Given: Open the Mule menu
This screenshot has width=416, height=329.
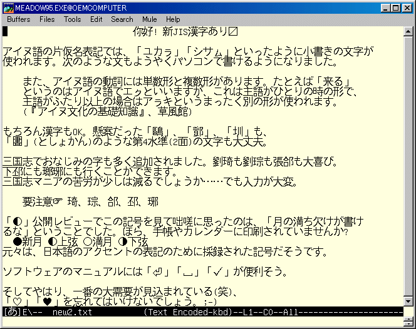Looking at the screenshot, I should click(150, 19).
